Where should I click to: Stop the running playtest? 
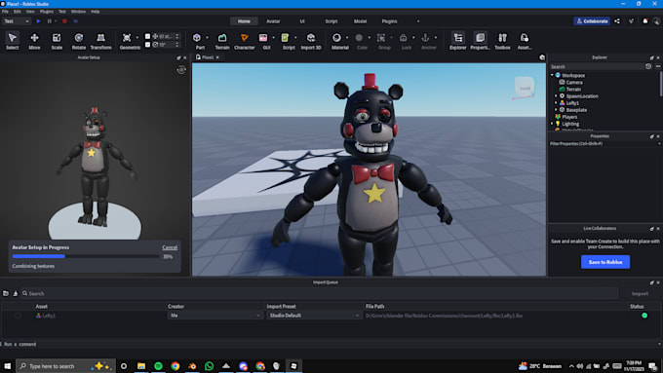(64, 21)
